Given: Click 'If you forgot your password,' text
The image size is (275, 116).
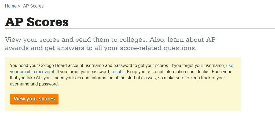Looking at the screenshot, I should point(83,72).
